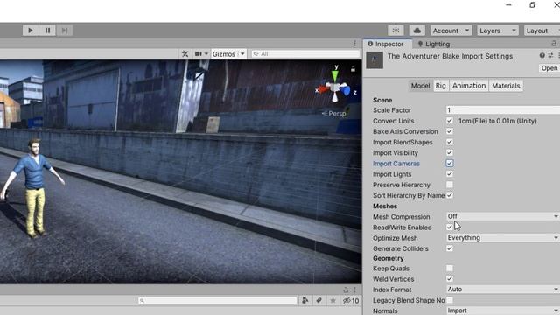The width and height of the screenshot is (560, 315).
Task: Switch to the Lighting tab
Action: pyautogui.click(x=434, y=44)
